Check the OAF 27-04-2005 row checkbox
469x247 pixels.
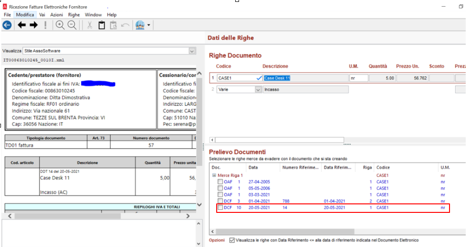point(220,182)
